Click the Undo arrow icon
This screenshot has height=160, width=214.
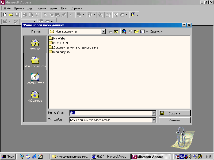click(71, 15)
